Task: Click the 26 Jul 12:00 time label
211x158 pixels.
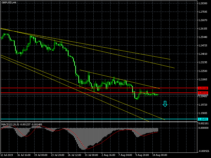Action: click(x=75, y=155)
